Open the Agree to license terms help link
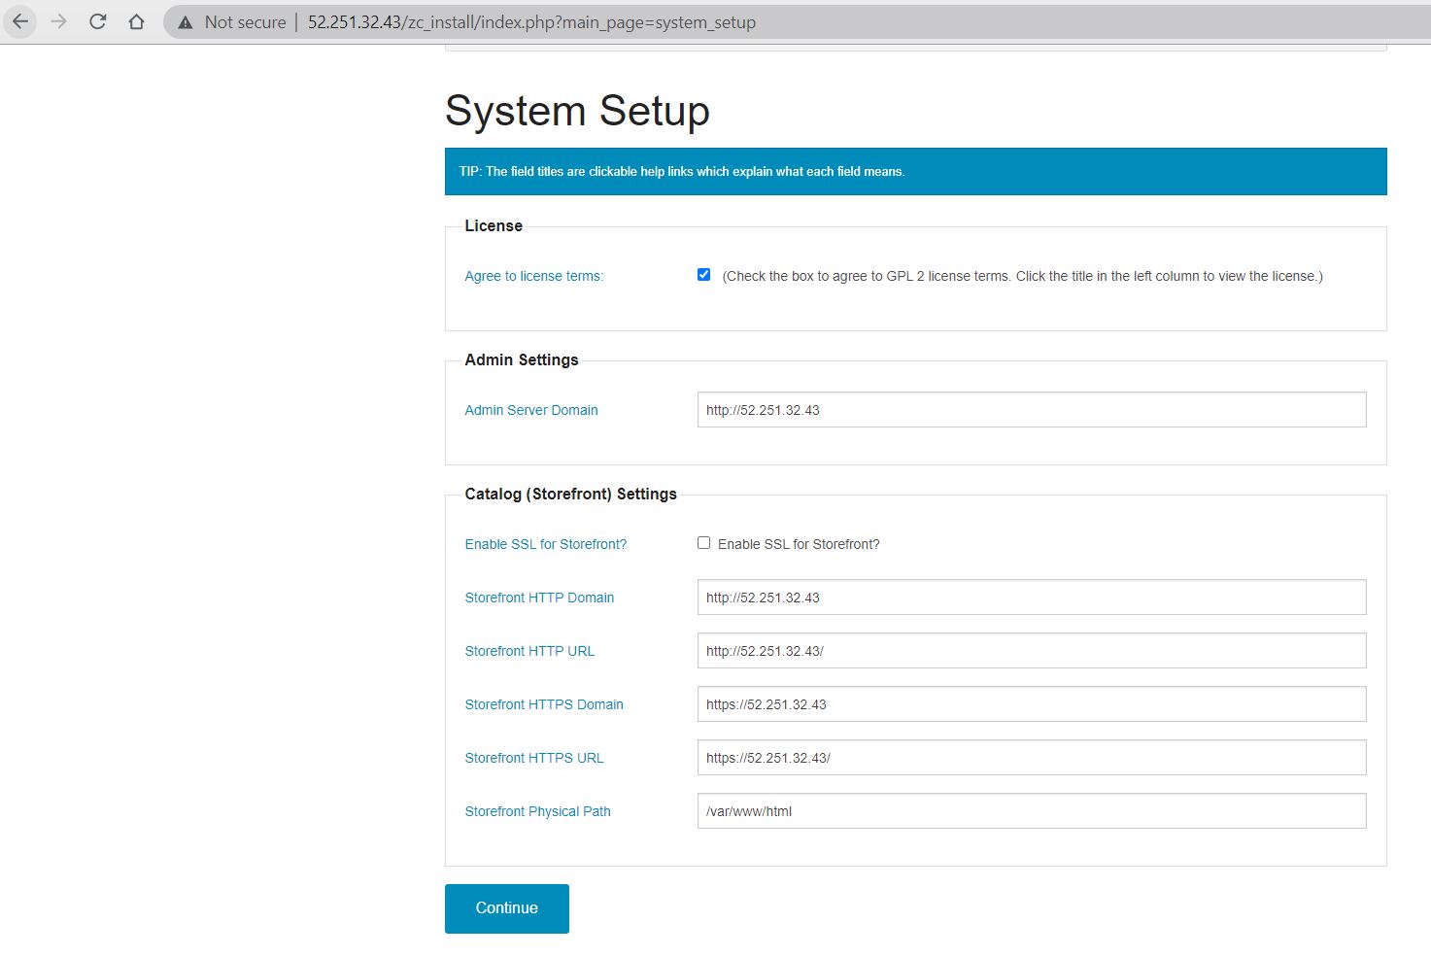The width and height of the screenshot is (1431, 957). click(533, 276)
